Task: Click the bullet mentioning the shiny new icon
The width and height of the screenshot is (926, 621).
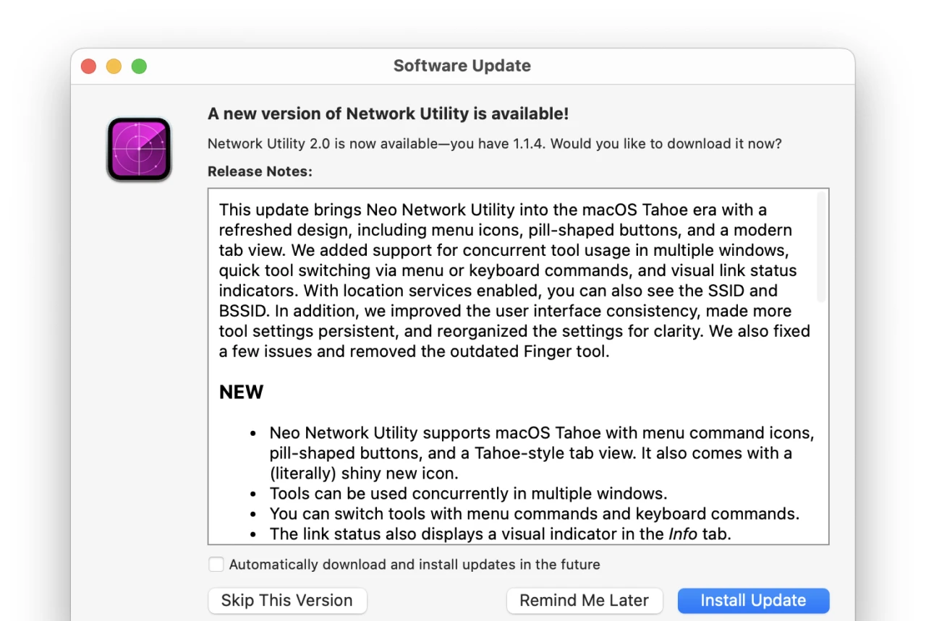Action: pos(541,453)
